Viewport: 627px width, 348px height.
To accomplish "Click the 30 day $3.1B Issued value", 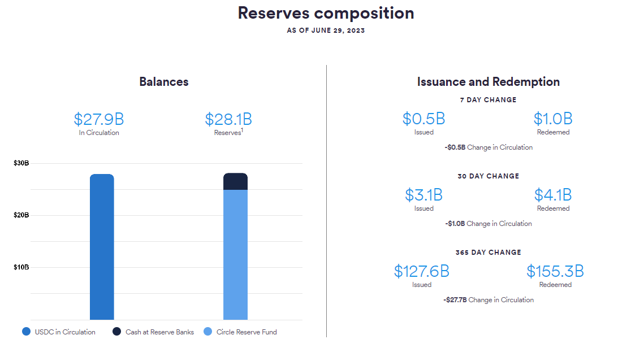I will pyautogui.click(x=423, y=195).
